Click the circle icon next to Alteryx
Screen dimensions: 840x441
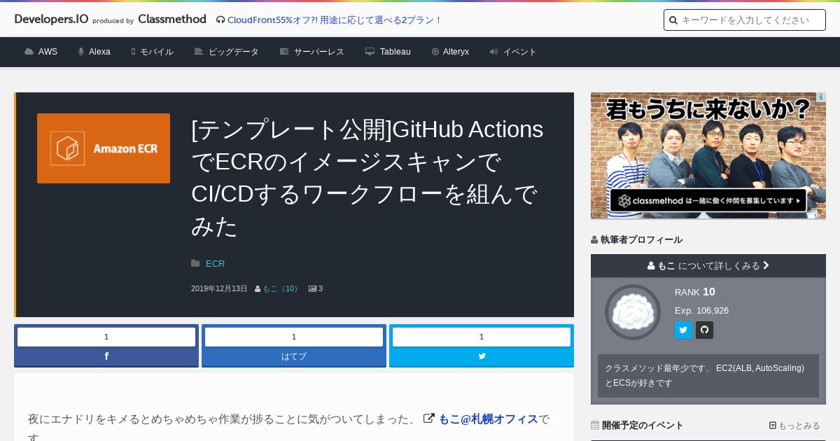click(435, 52)
